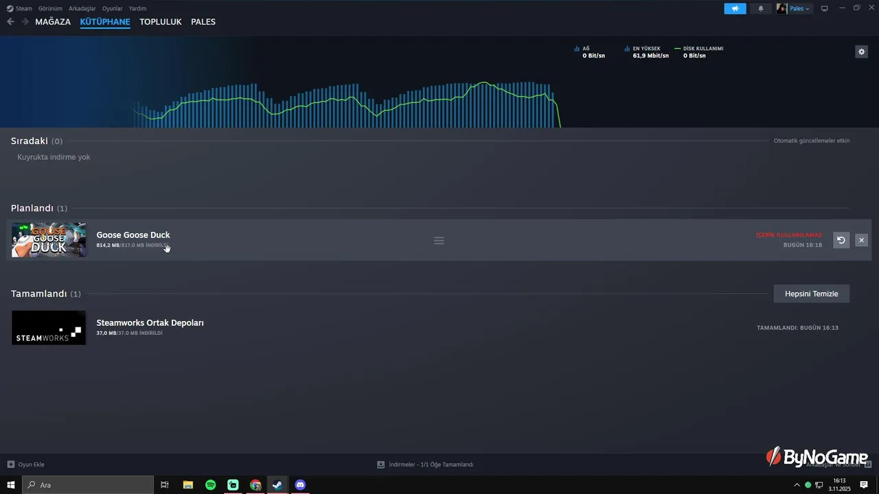Click the Steam taskbar icon
This screenshot has width=879, height=494.
coord(277,485)
